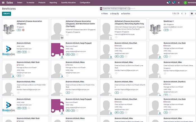Open the apps grid menu icon
196x122 pixels.
pyautogui.click(x=3, y=3)
